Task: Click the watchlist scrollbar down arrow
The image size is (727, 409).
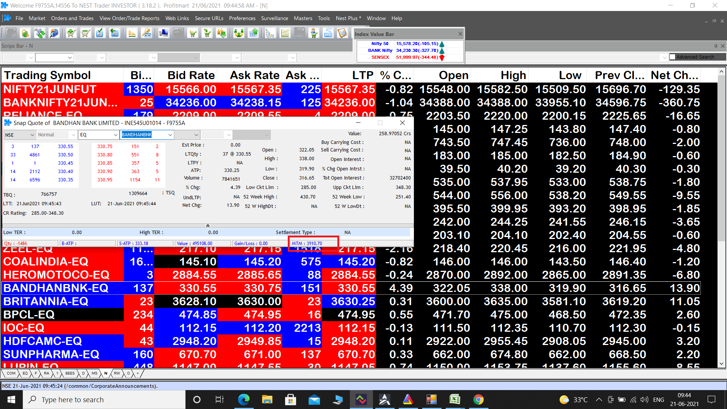Action: click(721, 364)
